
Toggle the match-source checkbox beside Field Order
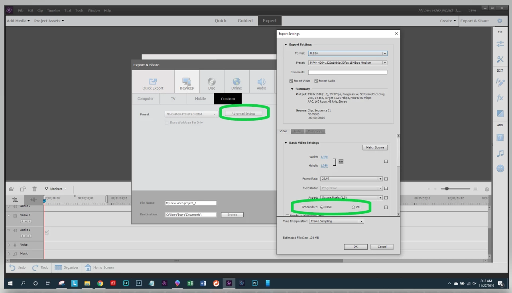click(x=386, y=188)
